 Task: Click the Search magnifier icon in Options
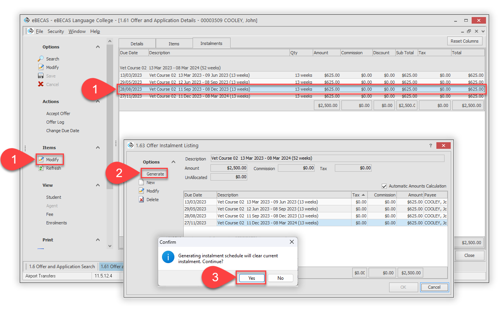pos(41,59)
